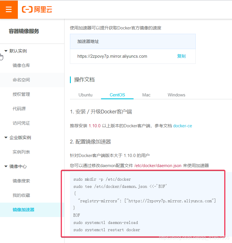The image size is (232, 243).
Task: Click the heading 1. 安装 / 升级Docker客户端
Action: (101, 112)
